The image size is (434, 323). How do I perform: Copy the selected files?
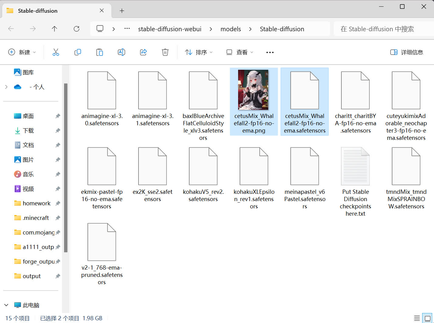[78, 52]
